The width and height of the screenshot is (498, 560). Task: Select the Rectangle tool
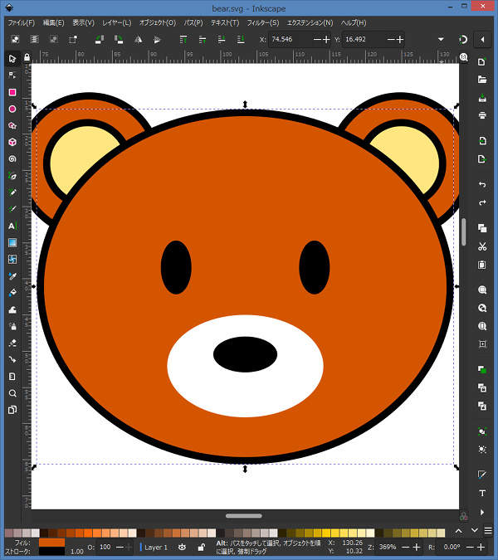12,92
